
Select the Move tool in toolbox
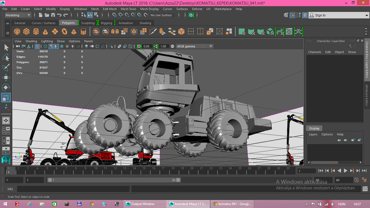[x=6, y=78]
